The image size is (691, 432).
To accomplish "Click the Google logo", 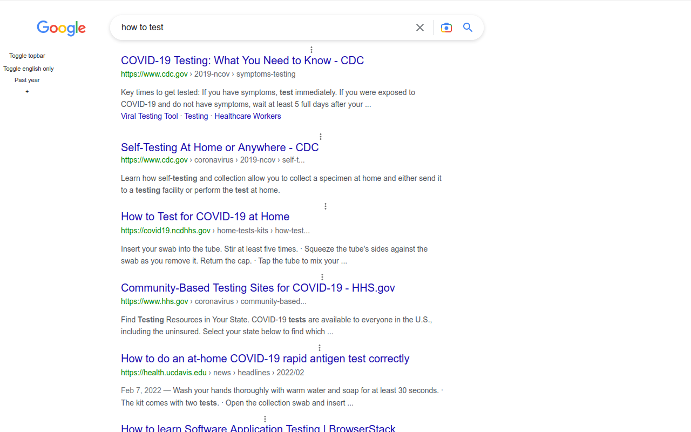I will [61, 28].
